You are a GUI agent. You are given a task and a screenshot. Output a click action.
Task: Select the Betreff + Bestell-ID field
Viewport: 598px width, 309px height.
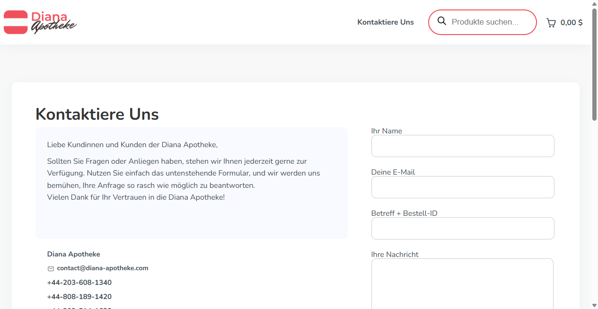tap(463, 228)
